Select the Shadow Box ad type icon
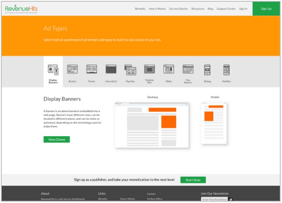282x203 pixels. pyautogui.click(x=149, y=69)
